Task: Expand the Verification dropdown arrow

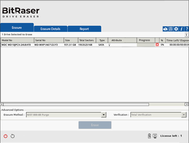Action: (184, 115)
